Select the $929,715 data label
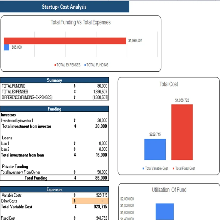The height and width of the screenshot is (220, 220). coord(155,134)
